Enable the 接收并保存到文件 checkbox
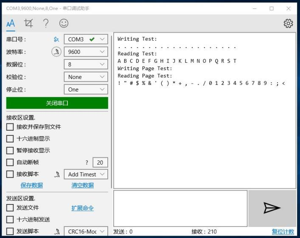300x238 pixels. [x=10, y=127]
